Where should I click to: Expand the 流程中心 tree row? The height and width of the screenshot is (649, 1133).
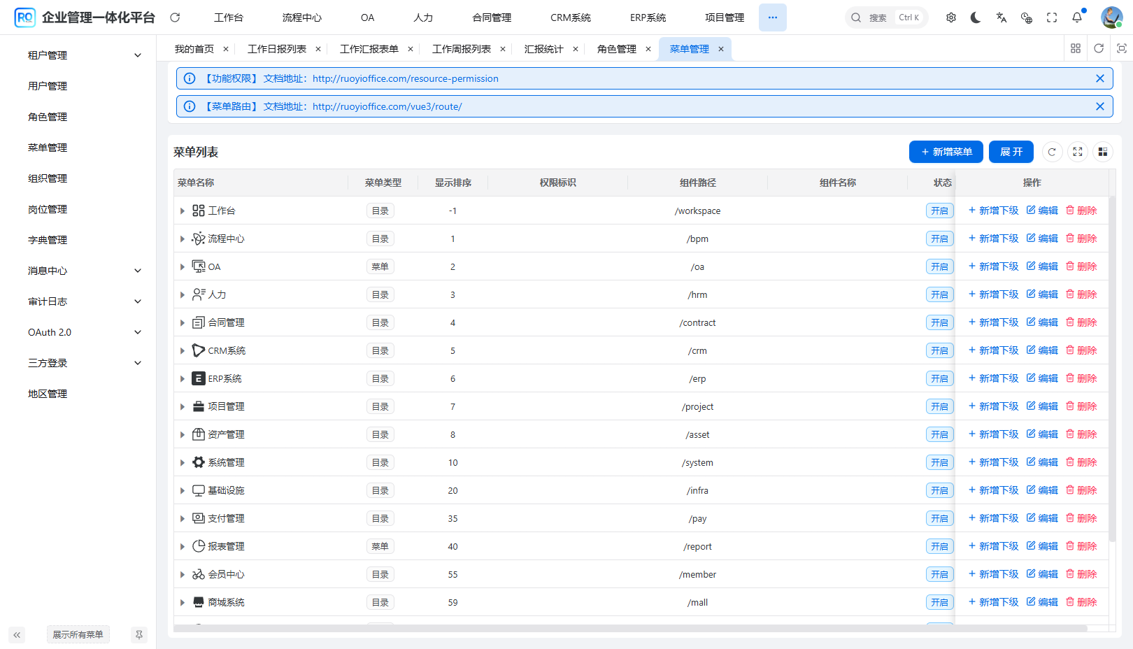183,238
